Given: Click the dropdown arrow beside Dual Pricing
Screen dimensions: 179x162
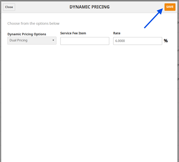Looking at the screenshot, I should [53, 41].
